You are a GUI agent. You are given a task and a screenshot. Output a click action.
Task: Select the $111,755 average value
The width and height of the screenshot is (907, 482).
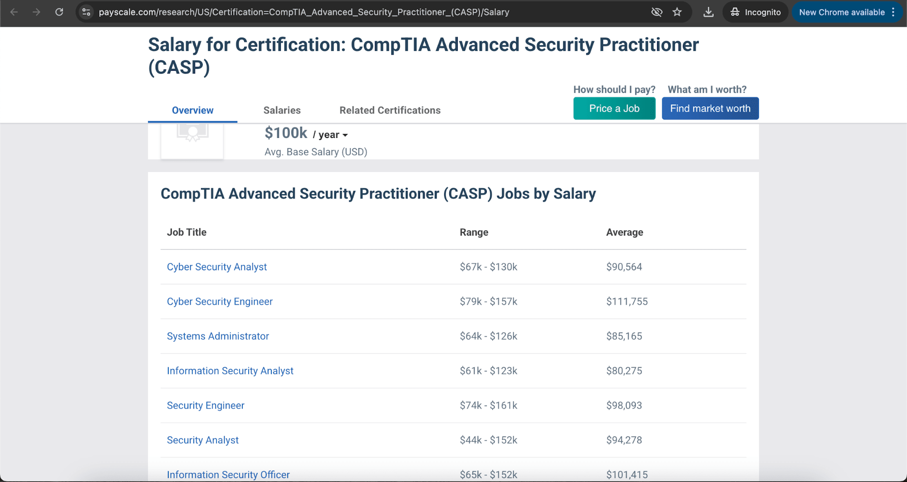627,301
